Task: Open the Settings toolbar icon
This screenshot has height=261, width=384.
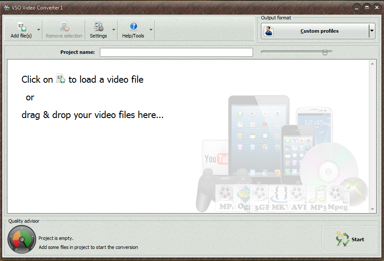Action: tap(99, 27)
